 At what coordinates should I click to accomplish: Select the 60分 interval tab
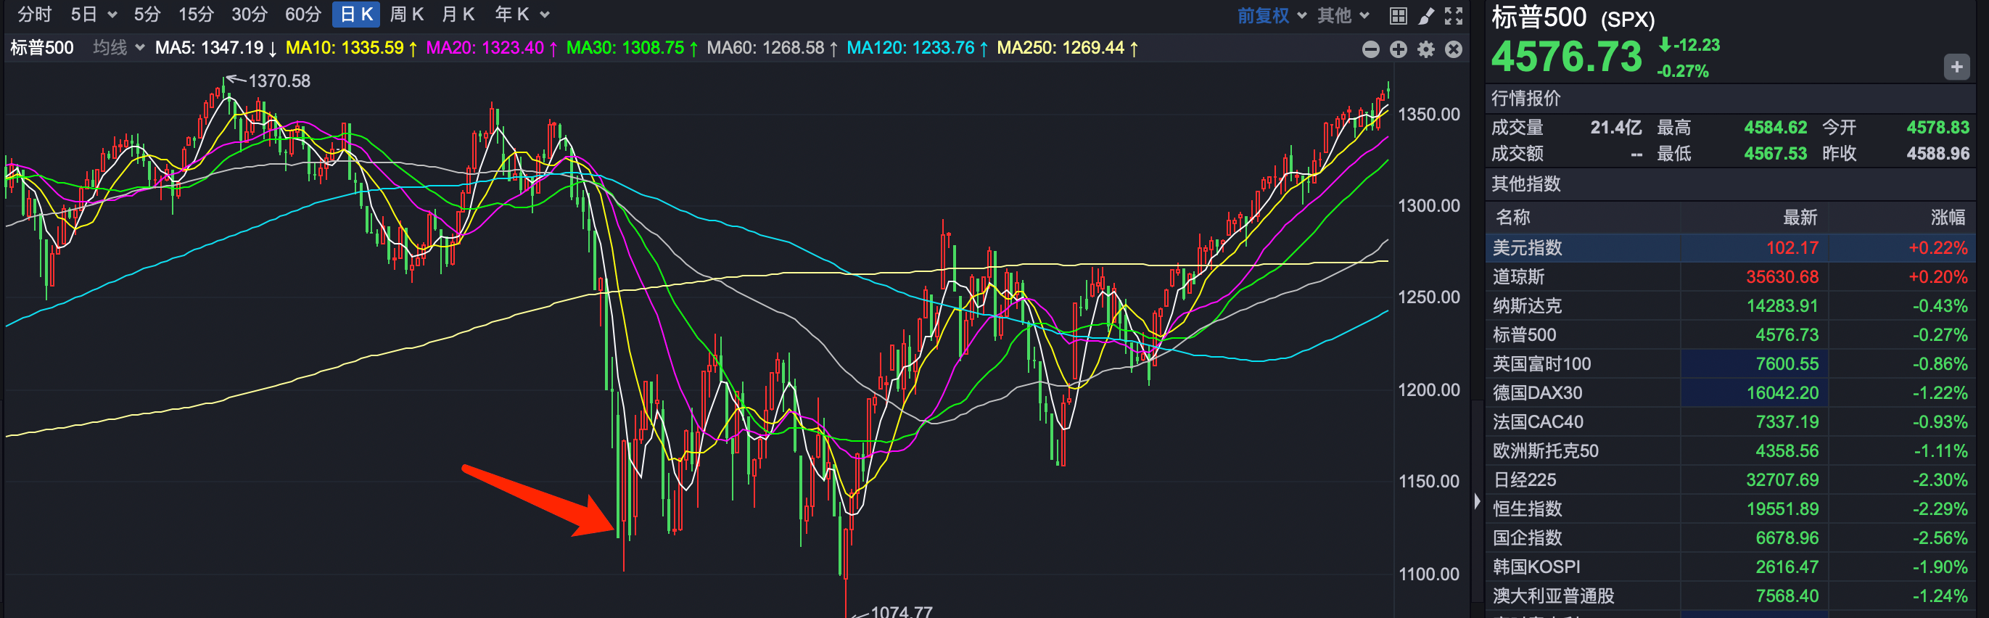302,15
